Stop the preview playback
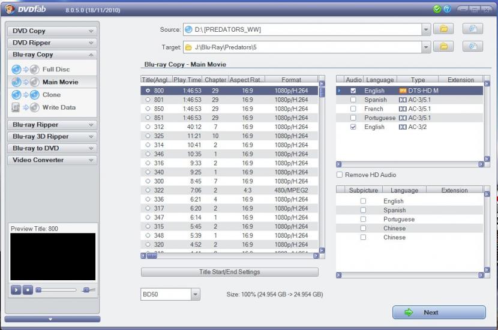The image size is (498, 330). point(28,290)
